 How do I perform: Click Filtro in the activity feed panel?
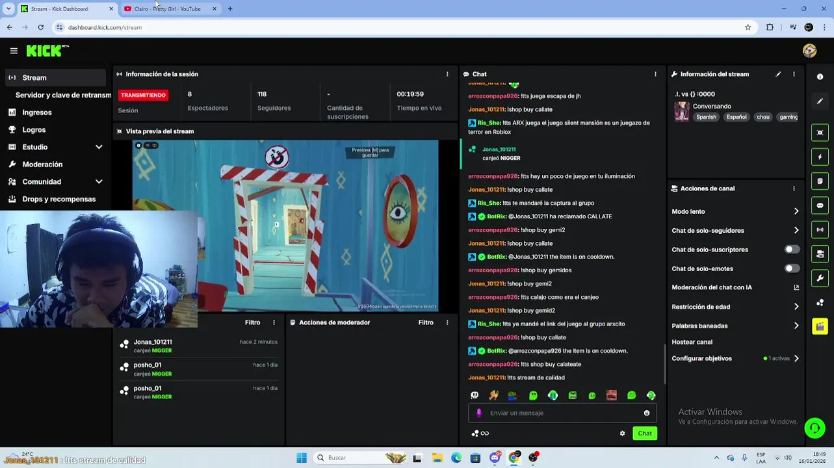coord(252,322)
